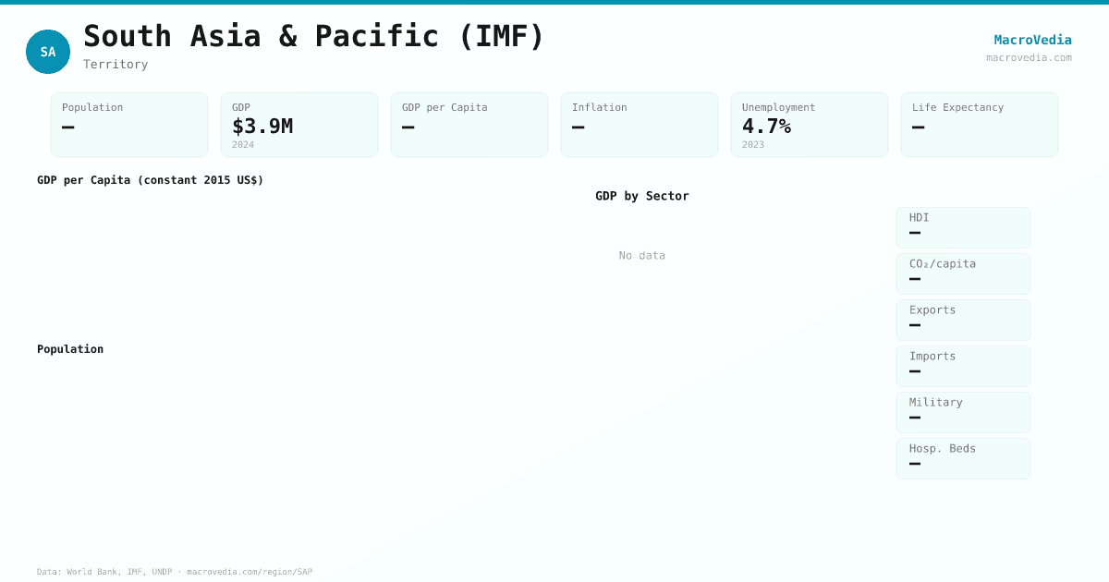
Task: Open the Life Expectancy stat card
Action: (980, 125)
